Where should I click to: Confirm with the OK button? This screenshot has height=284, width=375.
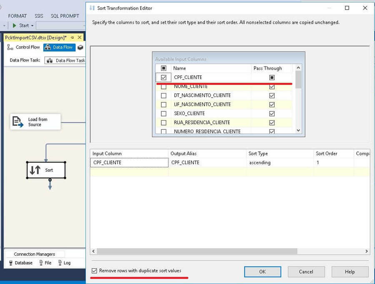262,272
